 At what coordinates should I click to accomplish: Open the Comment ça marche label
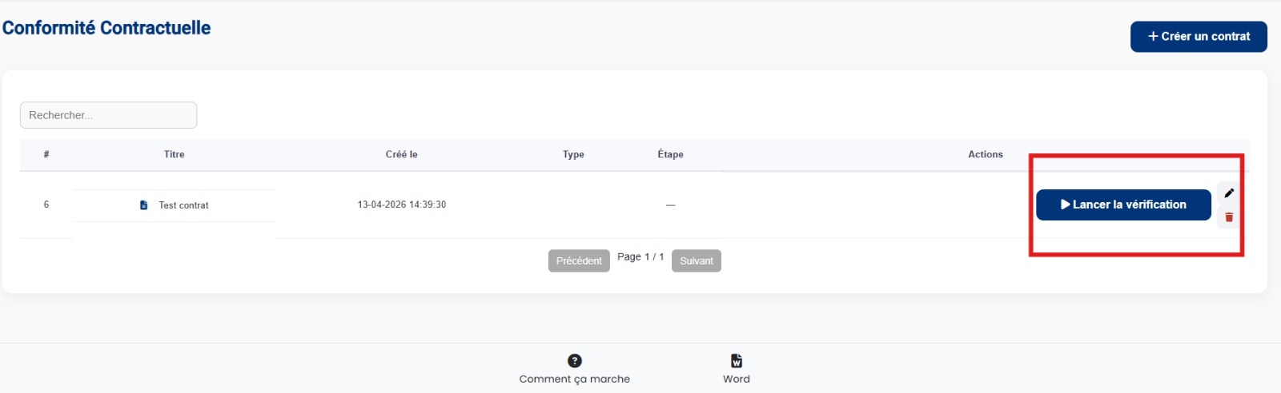[x=575, y=379]
